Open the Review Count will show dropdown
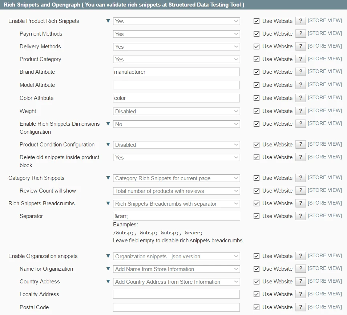The width and height of the screenshot is (347, 315). coord(176,190)
